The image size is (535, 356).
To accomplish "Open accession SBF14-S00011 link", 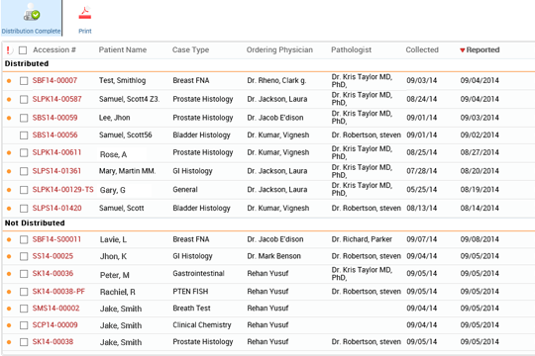I will [x=56, y=239].
